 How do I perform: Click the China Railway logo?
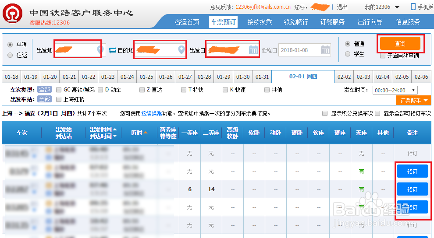[12, 13]
